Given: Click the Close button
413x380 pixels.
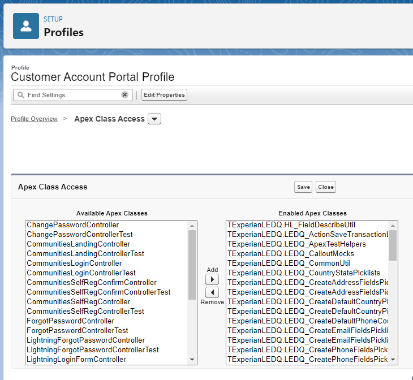Looking at the screenshot, I should pyautogui.click(x=326, y=187).
